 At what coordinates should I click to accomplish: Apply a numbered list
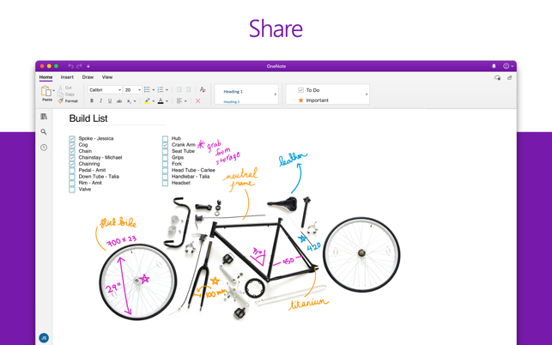click(161, 90)
